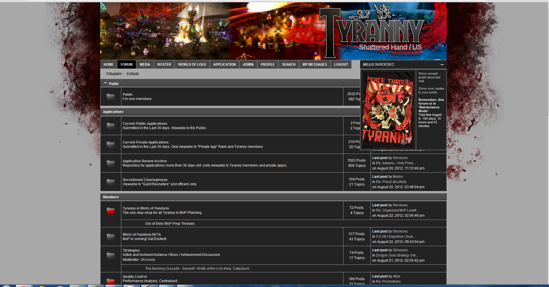Click Show unread posts since last visit

pos(429,77)
